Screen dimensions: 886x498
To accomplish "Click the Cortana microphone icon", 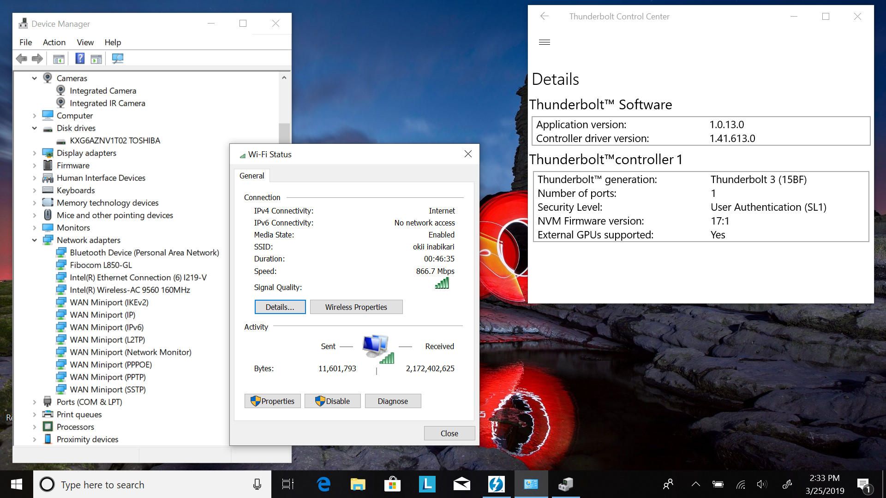I will pyautogui.click(x=257, y=485).
